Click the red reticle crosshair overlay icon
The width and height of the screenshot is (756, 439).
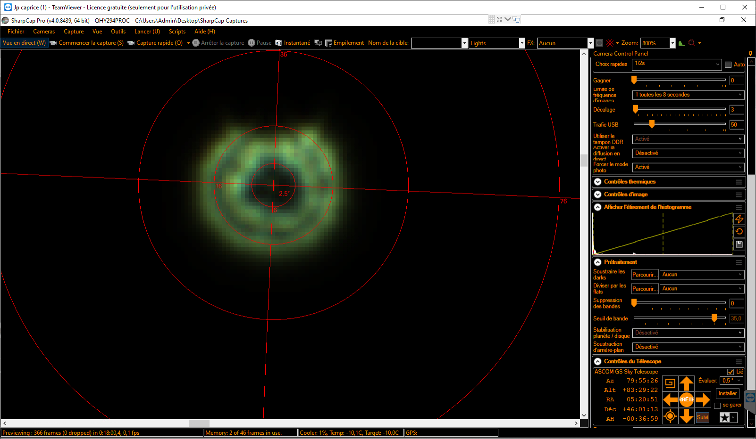tap(610, 43)
